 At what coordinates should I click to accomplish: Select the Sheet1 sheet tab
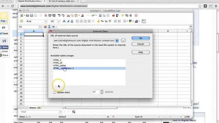33,108
